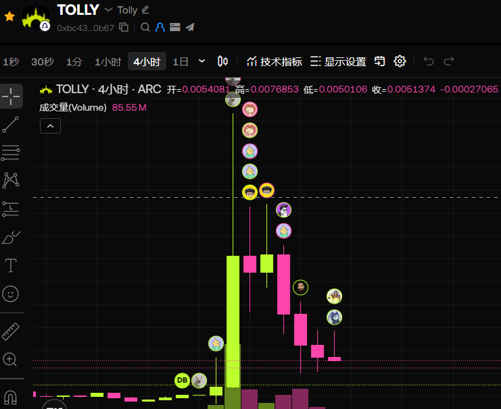Switch to the 1日 timeframe
The width and height of the screenshot is (501, 409).
181,61
